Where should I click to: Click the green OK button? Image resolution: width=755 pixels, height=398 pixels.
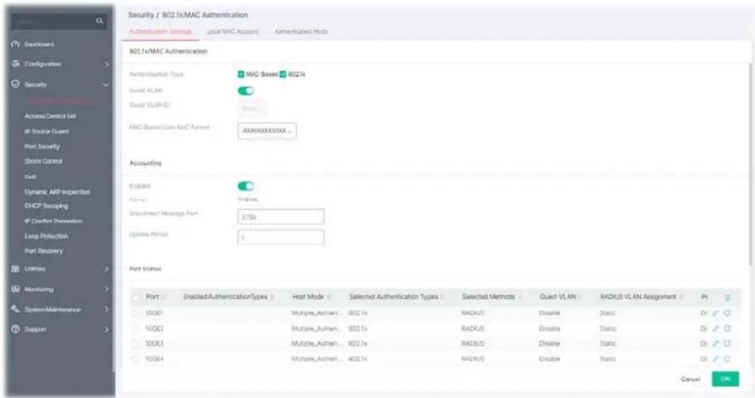tap(725, 379)
